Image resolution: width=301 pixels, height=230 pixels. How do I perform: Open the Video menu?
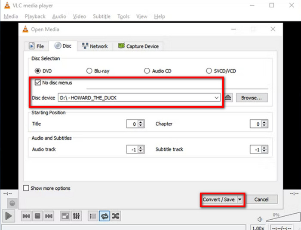click(80, 16)
